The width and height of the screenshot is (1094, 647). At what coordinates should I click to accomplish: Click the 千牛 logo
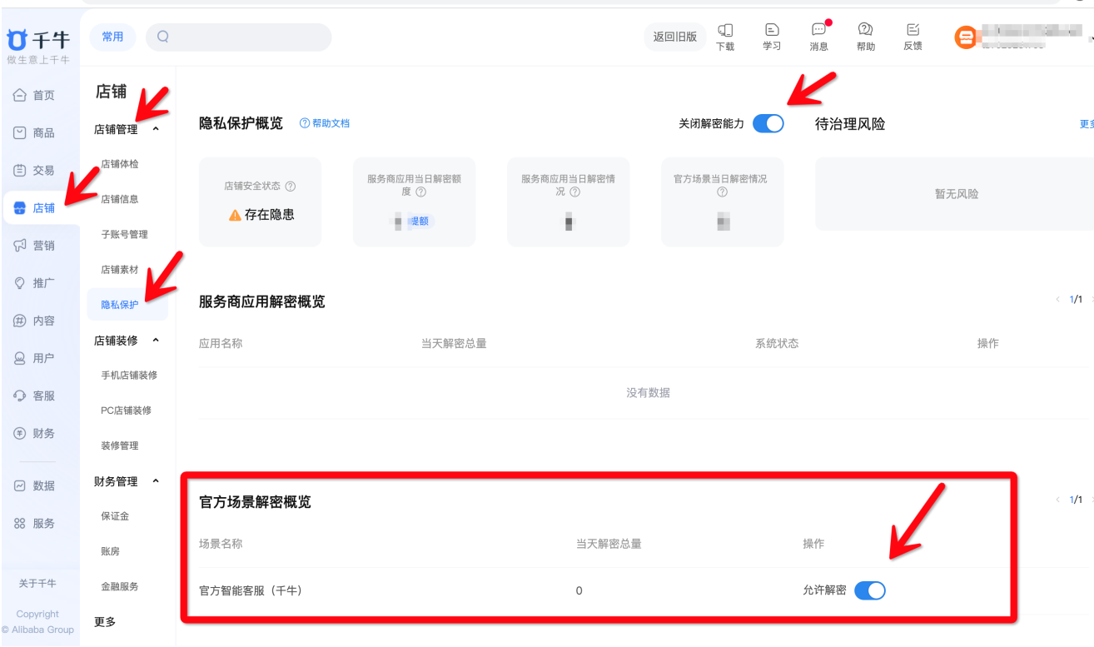(x=38, y=41)
